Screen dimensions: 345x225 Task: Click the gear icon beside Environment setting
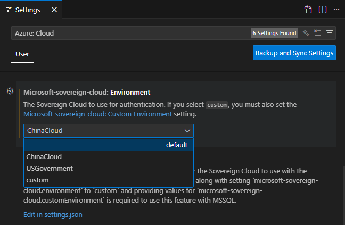tap(10, 91)
